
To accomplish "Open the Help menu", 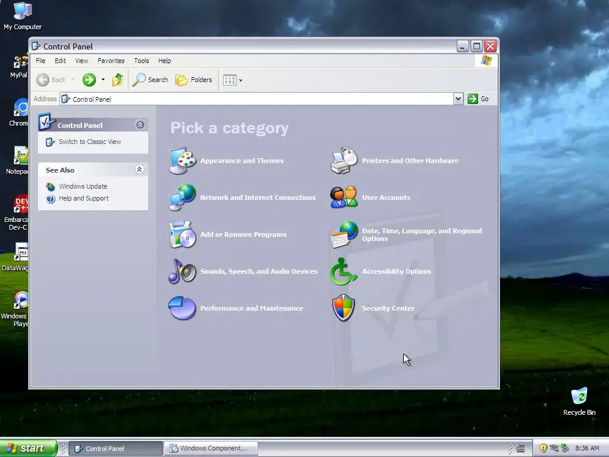I will pos(164,61).
